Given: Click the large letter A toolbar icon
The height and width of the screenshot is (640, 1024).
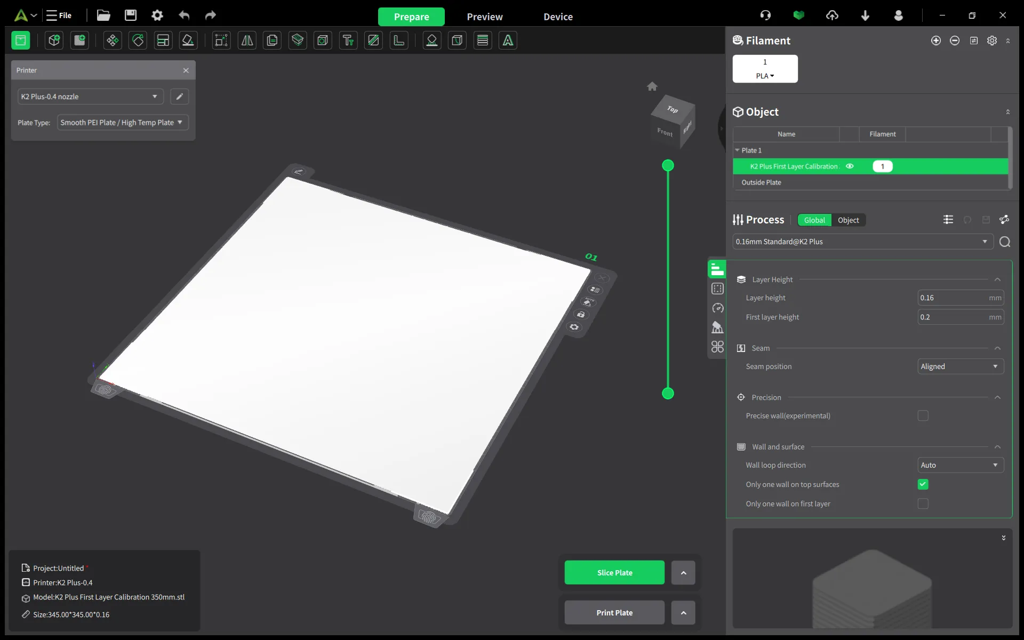Looking at the screenshot, I should (x=508, y=40).
